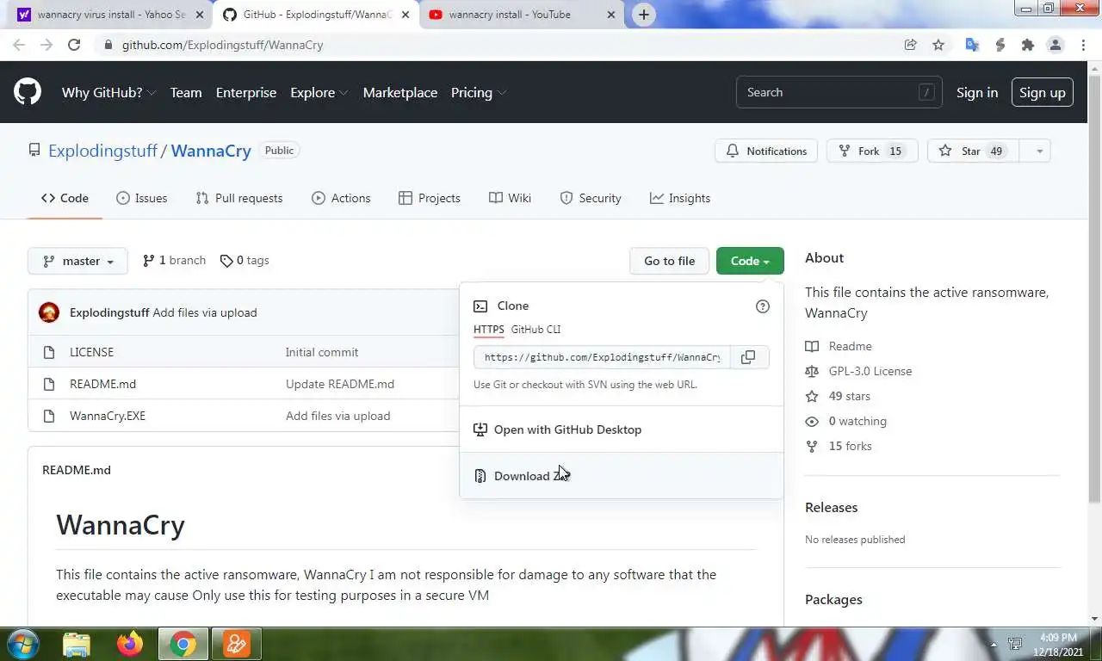Toggle the green Code dropdown button
Image resolution: width=1102 pixels, height=661 pixels.
pyautogui.click(x=750, y=261)
